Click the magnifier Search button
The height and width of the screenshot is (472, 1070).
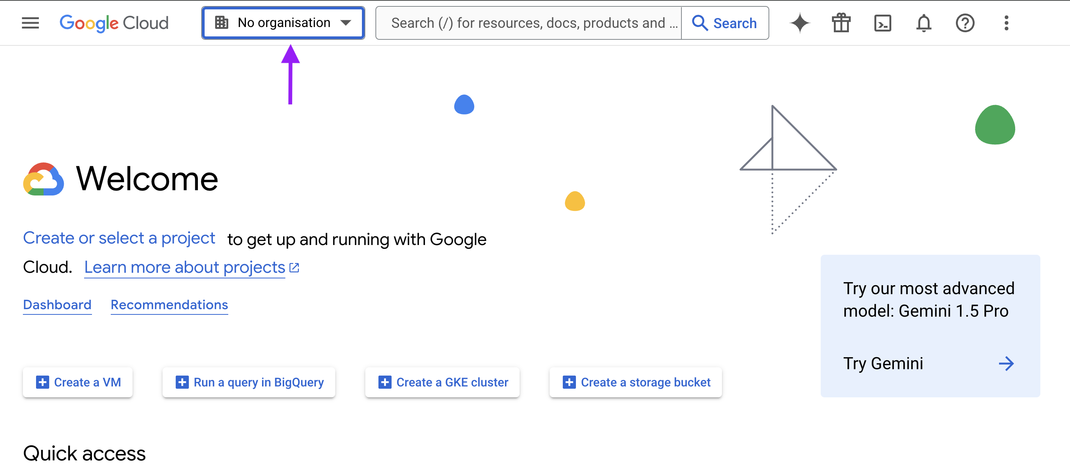click(x=725, y=23)
